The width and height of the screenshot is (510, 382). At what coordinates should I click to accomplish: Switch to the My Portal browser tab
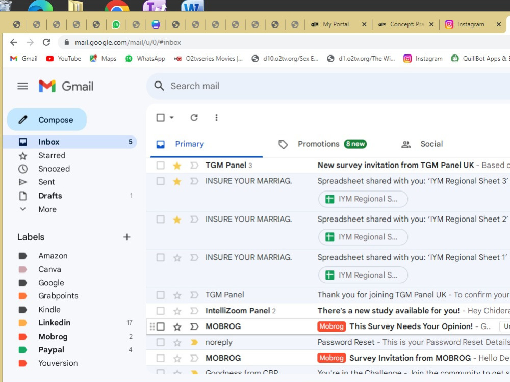[x=335, y=24]
